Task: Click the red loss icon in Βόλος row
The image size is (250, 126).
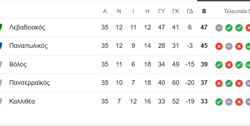Action: [x=229, y=65]
